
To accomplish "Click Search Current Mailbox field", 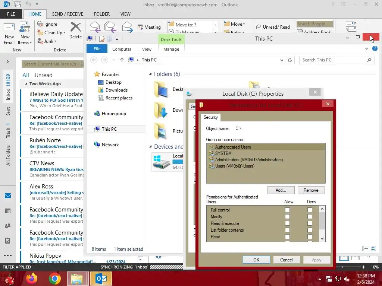I will (53, 64).
